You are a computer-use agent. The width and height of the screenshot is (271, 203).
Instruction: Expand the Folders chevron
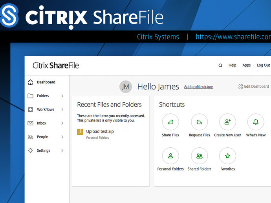(x=62, y=96)
